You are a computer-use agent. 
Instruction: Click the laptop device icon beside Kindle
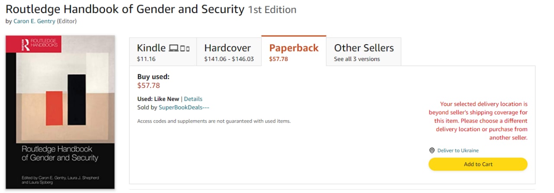click(174, 48)
